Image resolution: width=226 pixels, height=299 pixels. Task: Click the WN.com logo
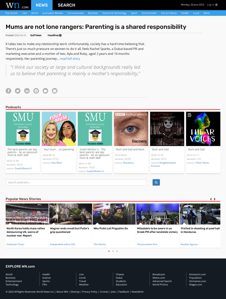click(17, 5)
